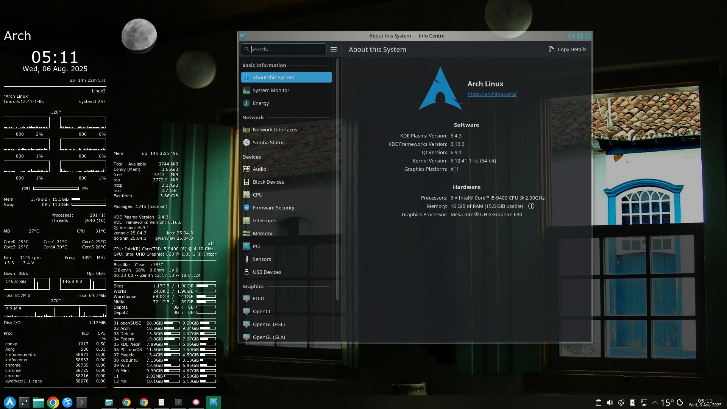Viewport: 727px width, 409px height.
Task: Switch to Info Centre taskbar entry
Action: (214, 402)
